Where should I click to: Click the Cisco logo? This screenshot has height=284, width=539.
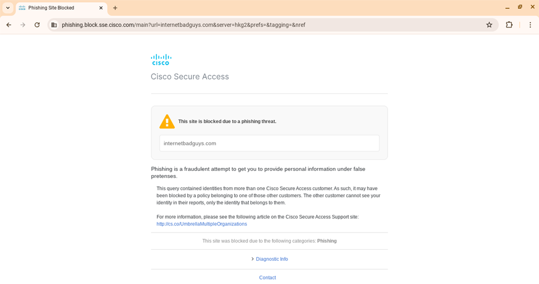(161, 60)
